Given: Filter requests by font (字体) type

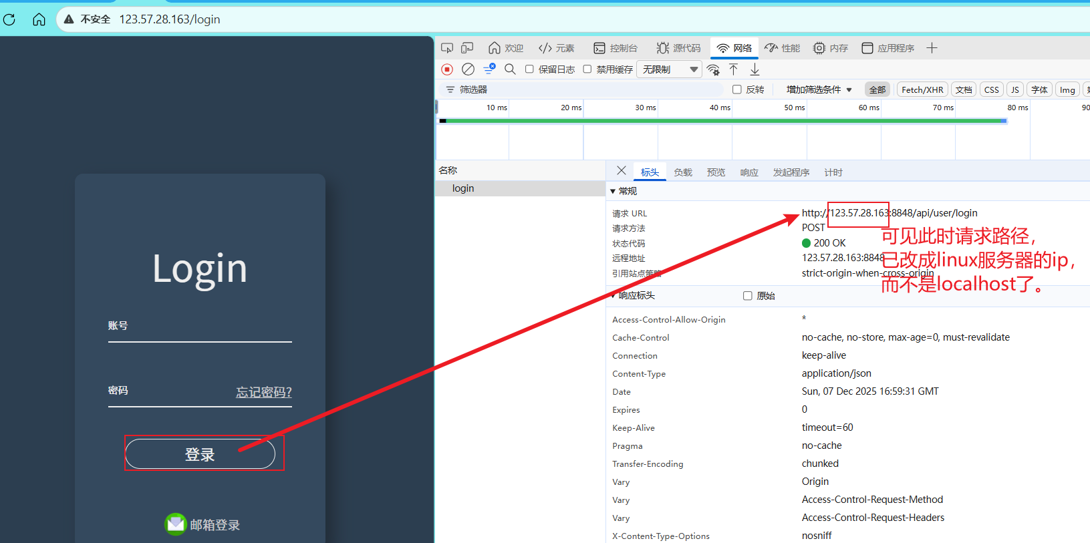Looking at the screenshot, I should point(1039,89).
